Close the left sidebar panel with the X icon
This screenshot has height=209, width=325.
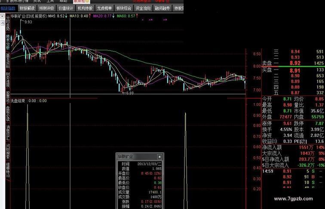click(2, 16)
